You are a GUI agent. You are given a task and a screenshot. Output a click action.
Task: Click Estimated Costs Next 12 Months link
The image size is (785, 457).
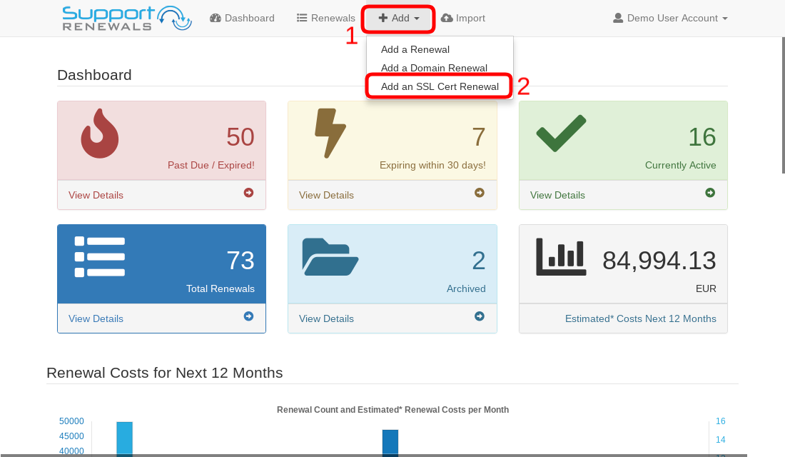point(640,318)
